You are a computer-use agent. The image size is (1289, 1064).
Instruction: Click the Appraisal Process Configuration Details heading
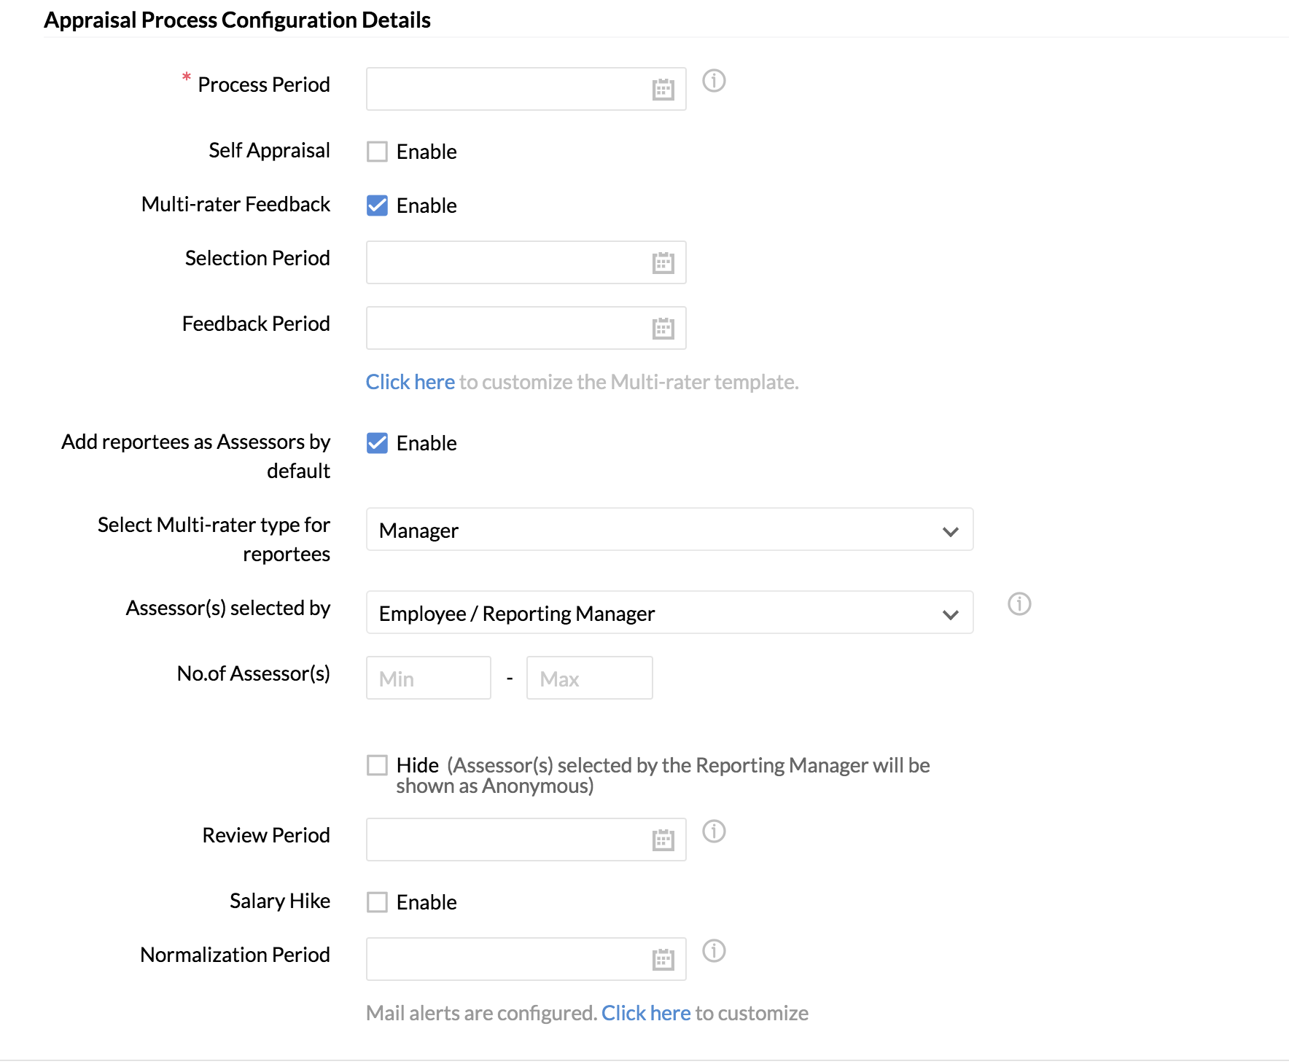click(238, 20)
